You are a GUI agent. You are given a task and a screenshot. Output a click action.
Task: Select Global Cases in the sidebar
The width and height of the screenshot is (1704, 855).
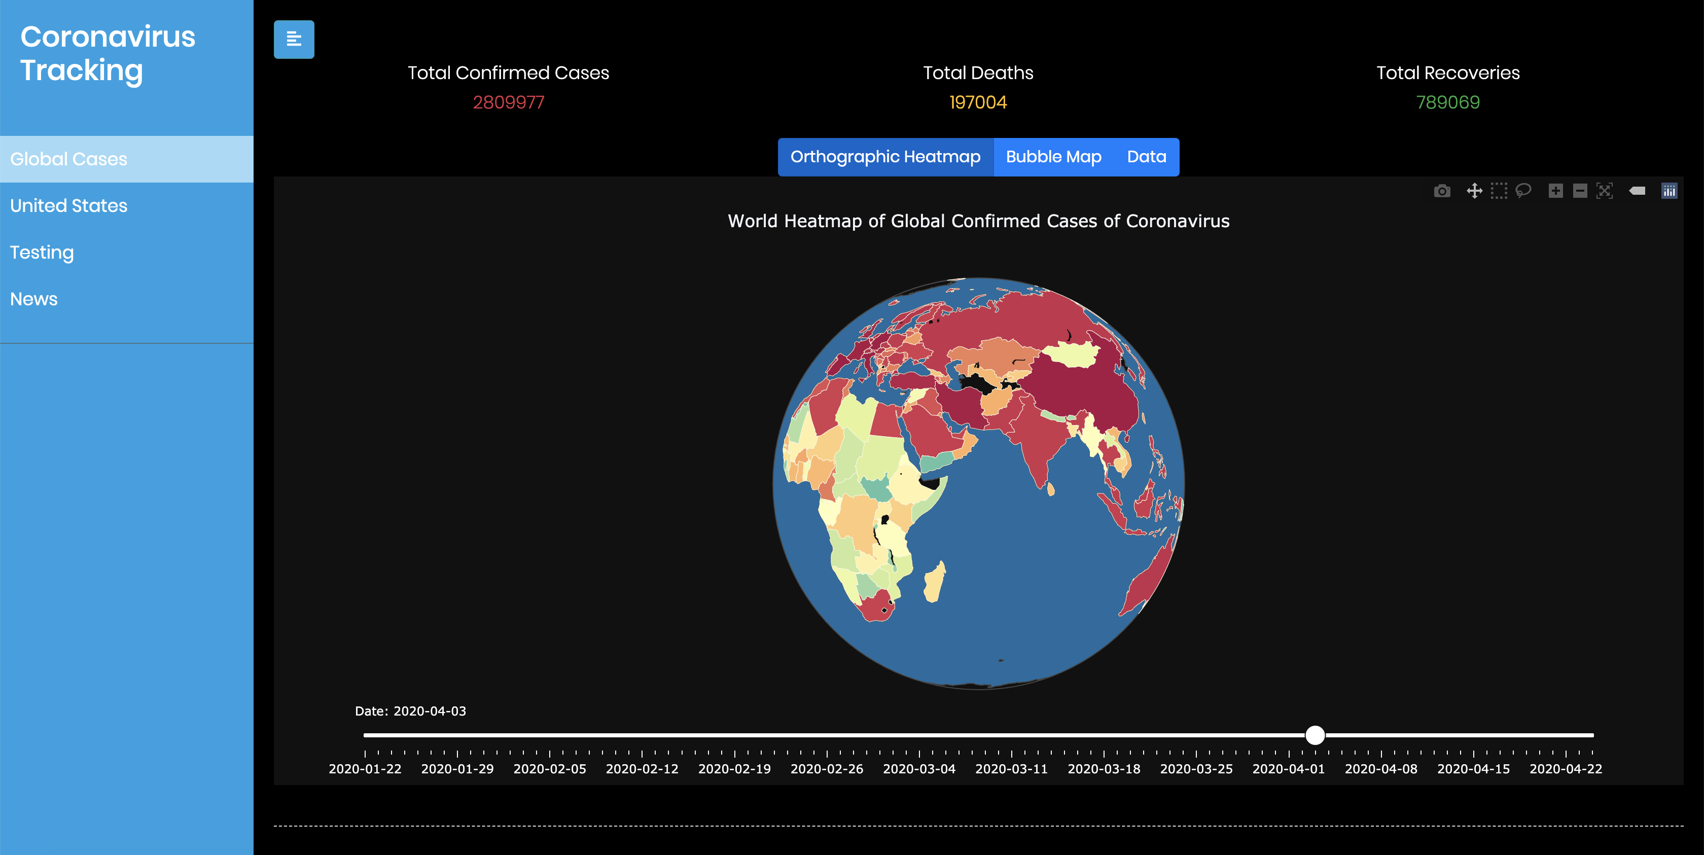click(x=69, y=159)
